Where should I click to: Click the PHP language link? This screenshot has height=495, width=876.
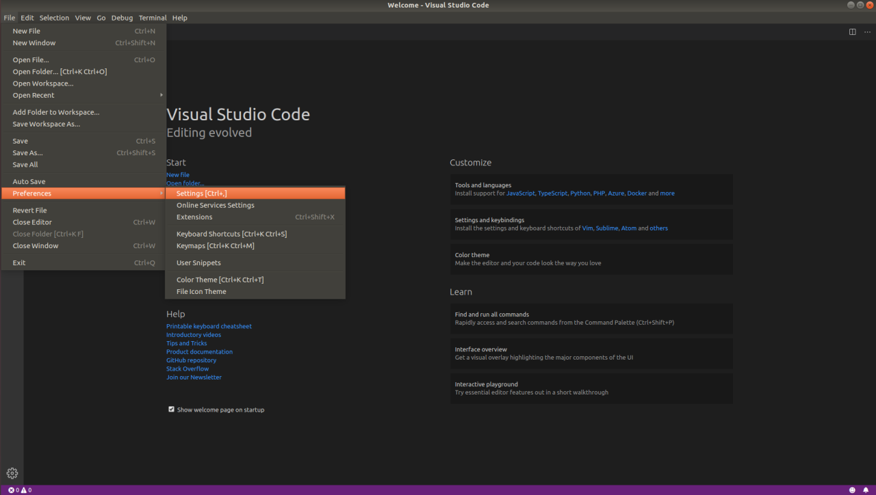click(599, 193)
